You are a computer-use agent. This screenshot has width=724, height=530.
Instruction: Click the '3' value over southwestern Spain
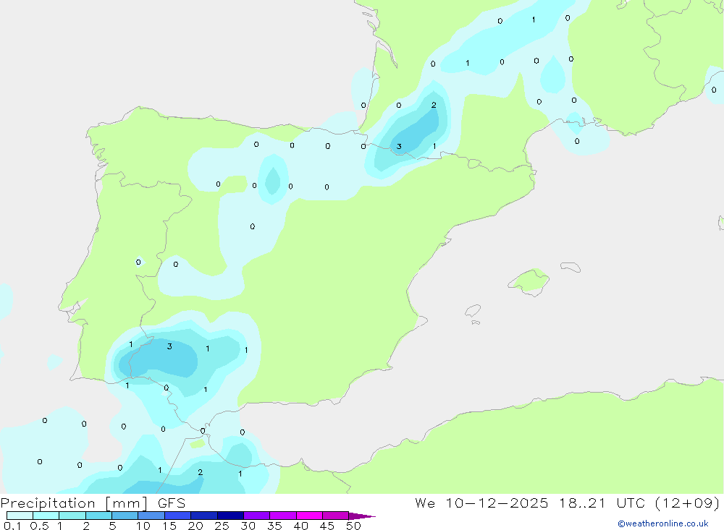(169, 346)
